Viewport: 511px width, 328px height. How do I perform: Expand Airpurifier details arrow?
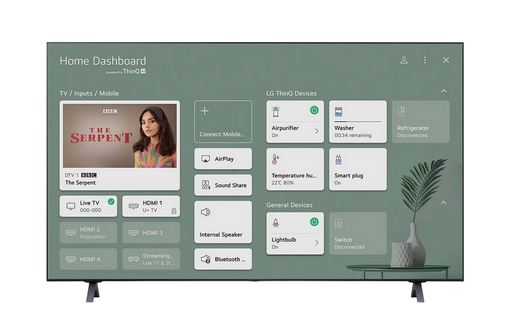tap(317, 131)
